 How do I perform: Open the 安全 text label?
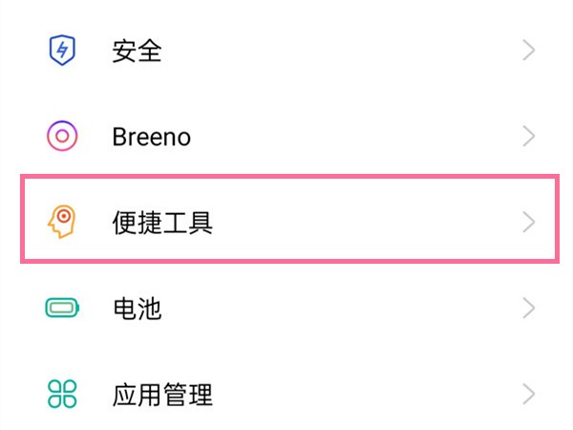click(137, 51)
